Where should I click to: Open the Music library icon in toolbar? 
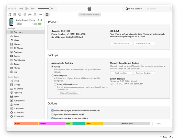tap(10, 15)
